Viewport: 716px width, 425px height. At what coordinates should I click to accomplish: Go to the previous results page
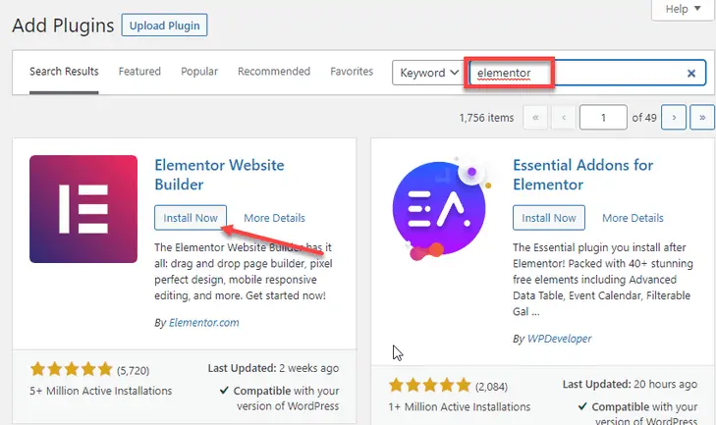point(564,118)
